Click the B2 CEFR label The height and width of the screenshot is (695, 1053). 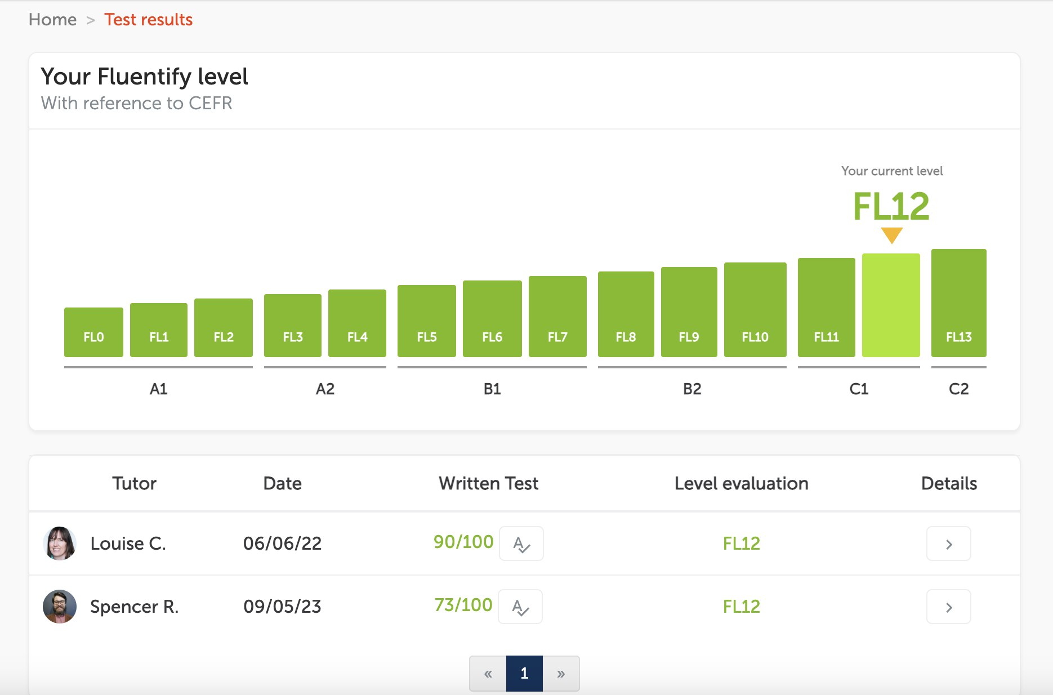(692, 389)
